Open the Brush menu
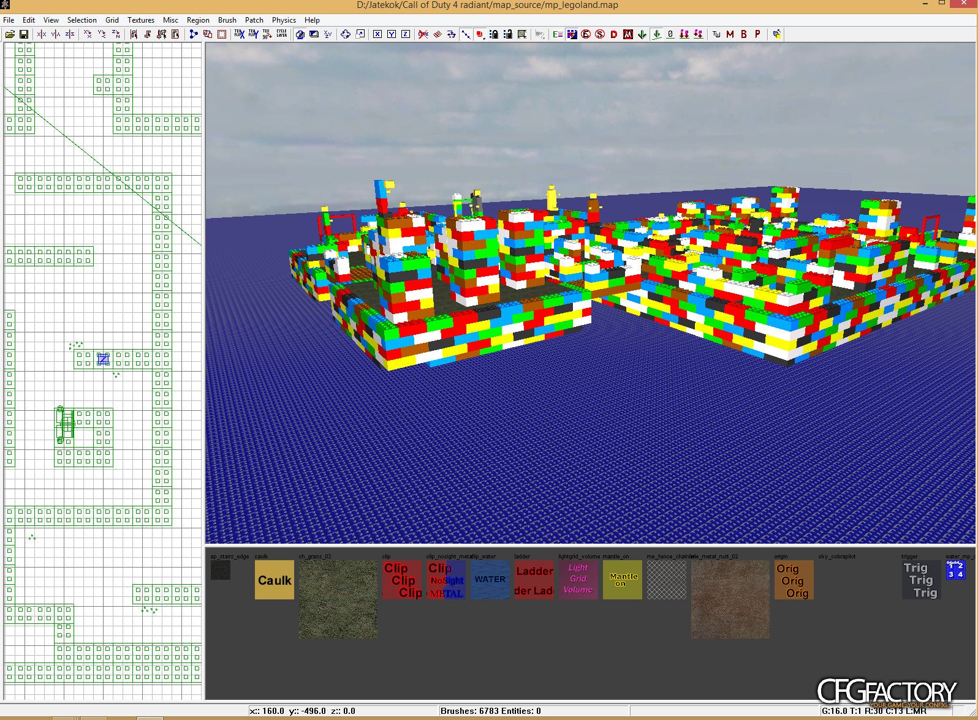The image size is (978, 720). click(227, 20)
